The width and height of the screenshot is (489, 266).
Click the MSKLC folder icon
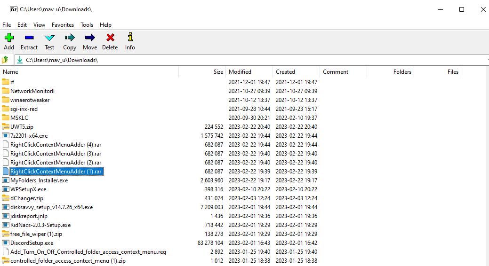pyautogui.click(x=5, y=117)
